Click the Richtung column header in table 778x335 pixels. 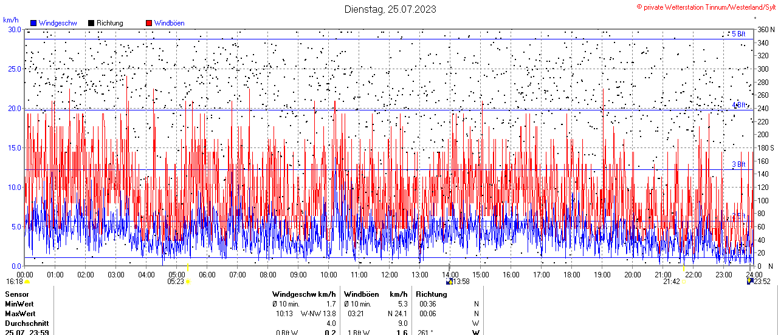pyautogui.click(x=432, y=294)
